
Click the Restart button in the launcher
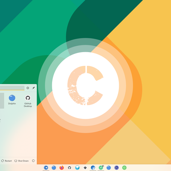6,161
